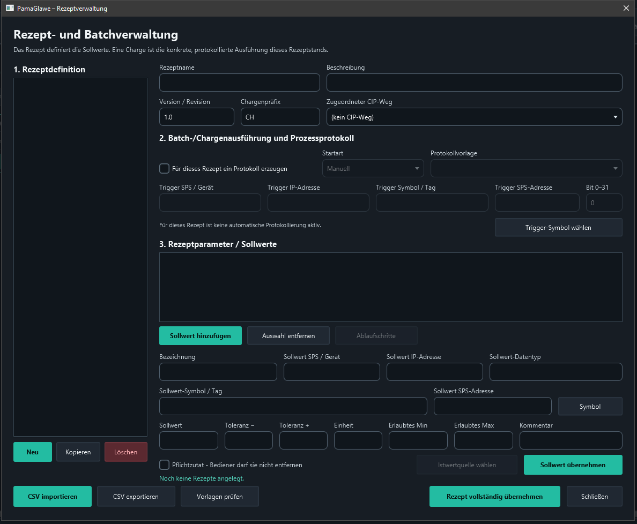Click the empty recipe list under Rezeptdefinition
The height and width of the screenshot is (524, 637).
pyautogui.click(x=80, y=257)
